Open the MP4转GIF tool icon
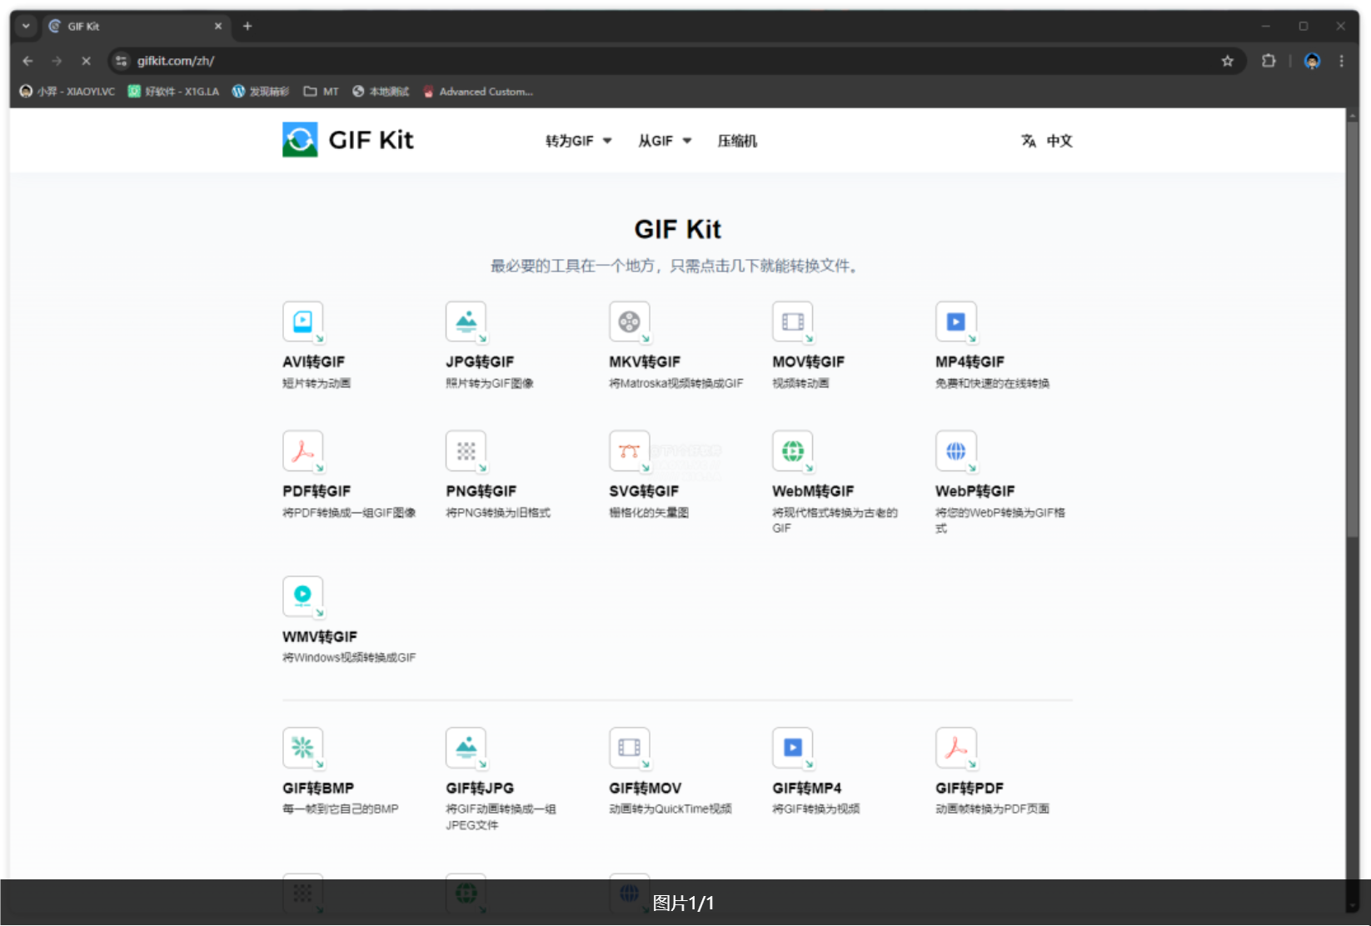The width and height of the screenshot is (1371, 926). [x=955, y=321]
